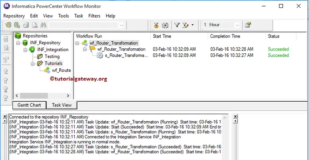Image resolution: width=309 pixels, height=160 pixels.
Task: Click the clock with pause bars icon
Action: [5, 80]
